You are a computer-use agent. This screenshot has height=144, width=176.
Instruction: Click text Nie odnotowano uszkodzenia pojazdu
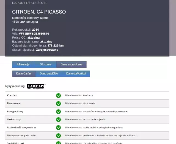[85, 119]
